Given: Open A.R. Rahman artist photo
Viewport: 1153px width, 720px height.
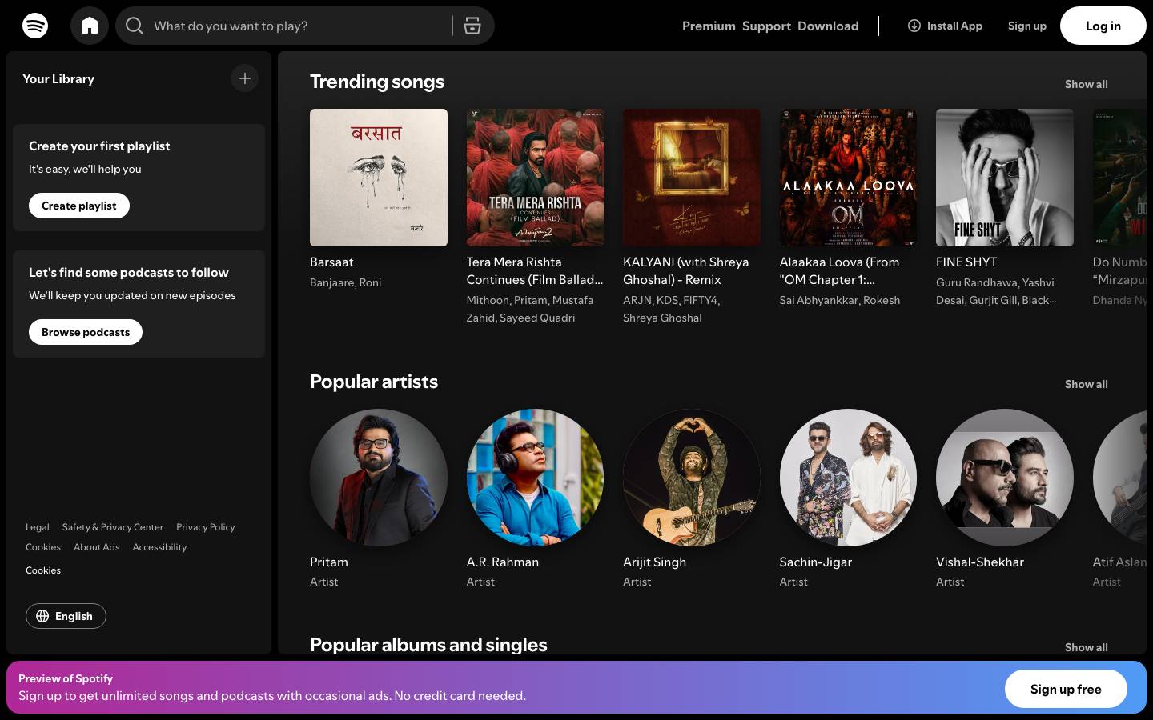Looking at the screenshot, I should click(x=535, y=478).
